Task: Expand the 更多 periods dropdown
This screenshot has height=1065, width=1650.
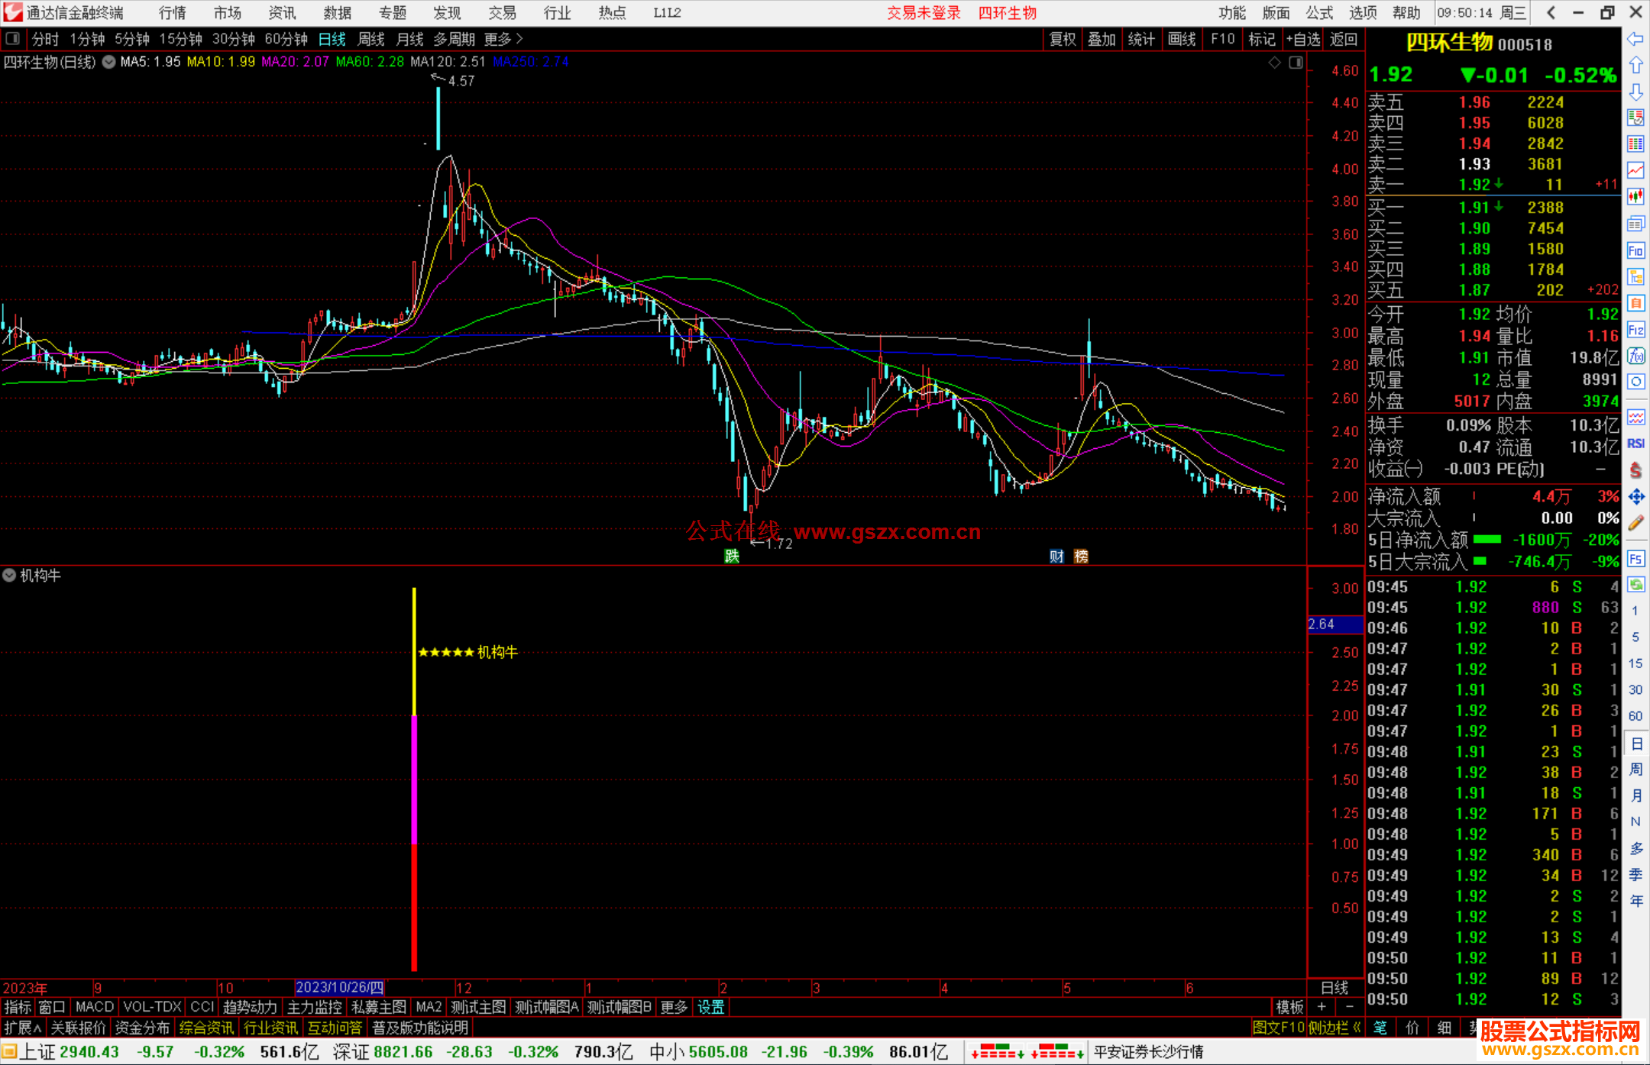Action: [x=503, y=38]
